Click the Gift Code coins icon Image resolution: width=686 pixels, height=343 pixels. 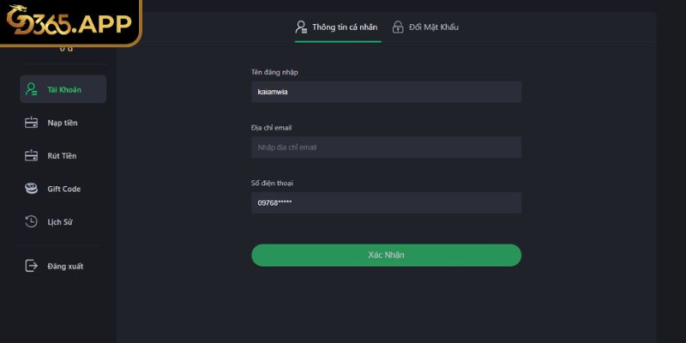click(31, 189)
